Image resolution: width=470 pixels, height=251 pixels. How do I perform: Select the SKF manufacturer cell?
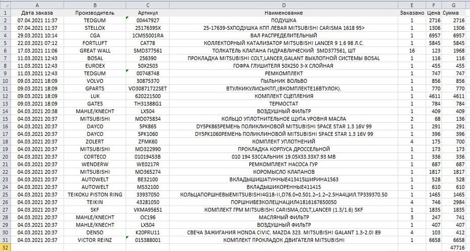coord(95,210)
